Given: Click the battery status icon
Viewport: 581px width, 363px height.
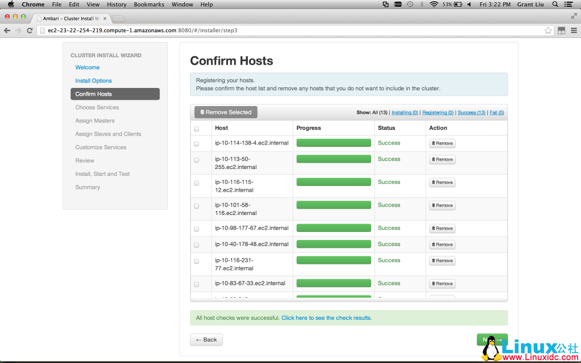Looking at the screenshot, I should coord(457,4).
